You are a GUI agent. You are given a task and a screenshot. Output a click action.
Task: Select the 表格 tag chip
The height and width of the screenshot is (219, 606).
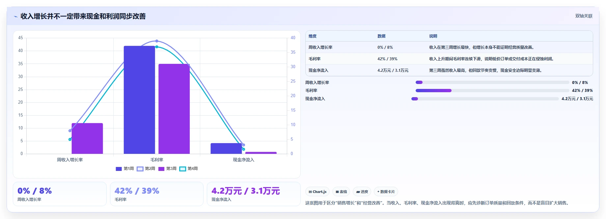click(341, 192)
